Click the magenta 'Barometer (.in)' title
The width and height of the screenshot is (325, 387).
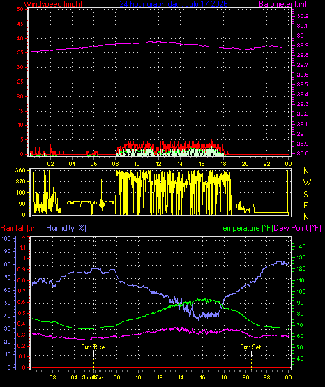click(282, 3)
